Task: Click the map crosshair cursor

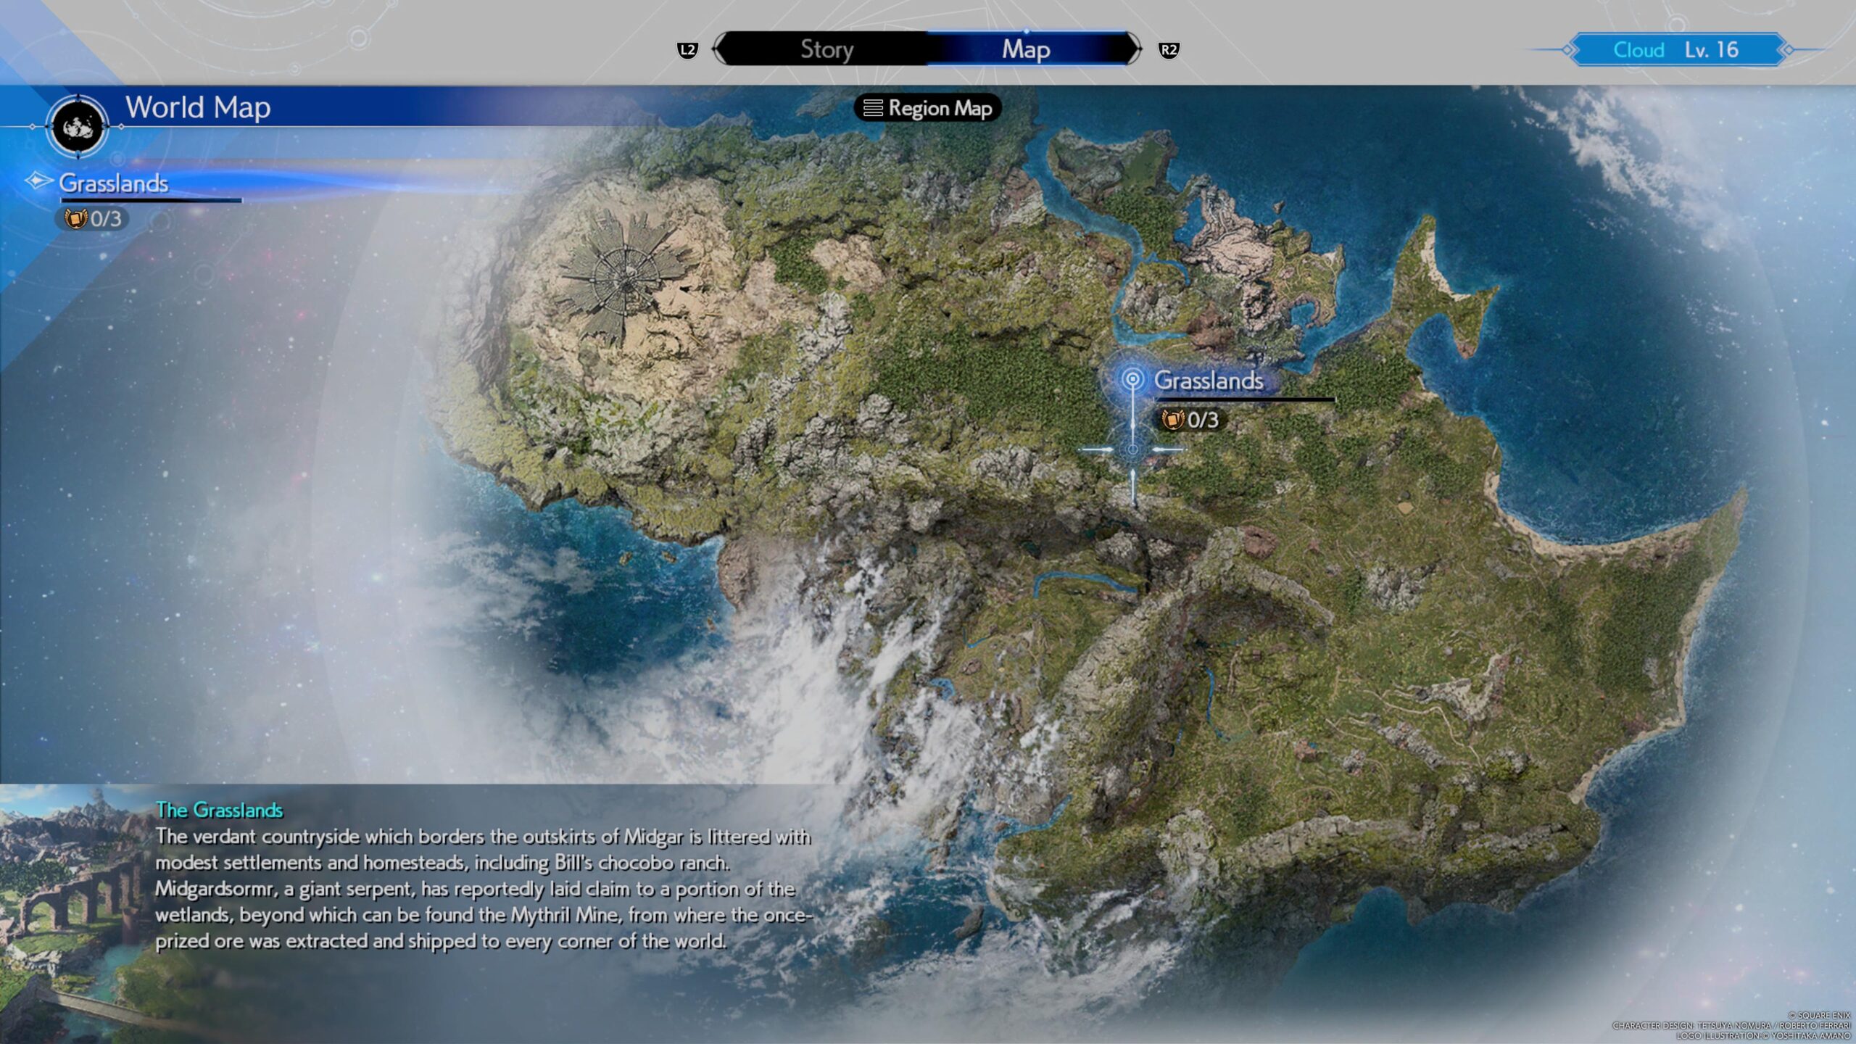Action: (x=1132, y=449)
